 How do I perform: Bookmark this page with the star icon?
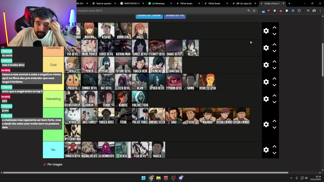point(254,11)
